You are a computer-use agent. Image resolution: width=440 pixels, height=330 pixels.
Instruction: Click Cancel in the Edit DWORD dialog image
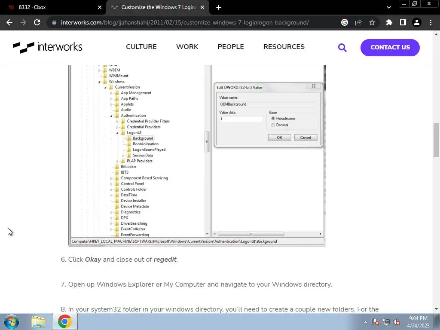coord(306,137)
